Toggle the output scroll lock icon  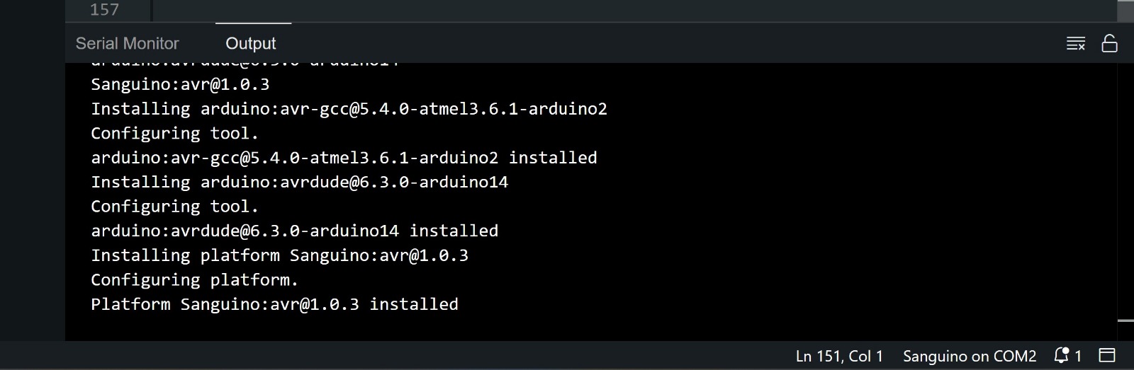1109,44
